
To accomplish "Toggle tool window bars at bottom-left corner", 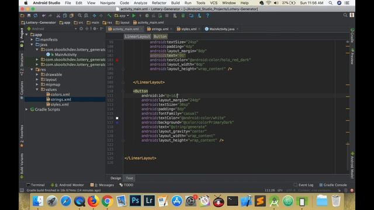I will tap(22, 190).
